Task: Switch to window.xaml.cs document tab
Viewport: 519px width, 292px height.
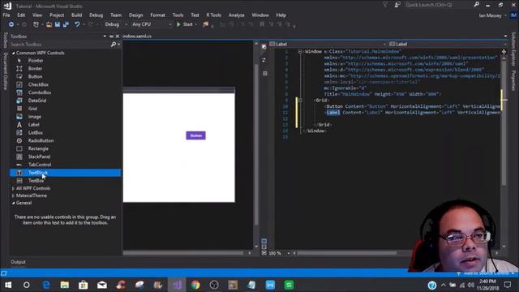Action: pos(137,36)
